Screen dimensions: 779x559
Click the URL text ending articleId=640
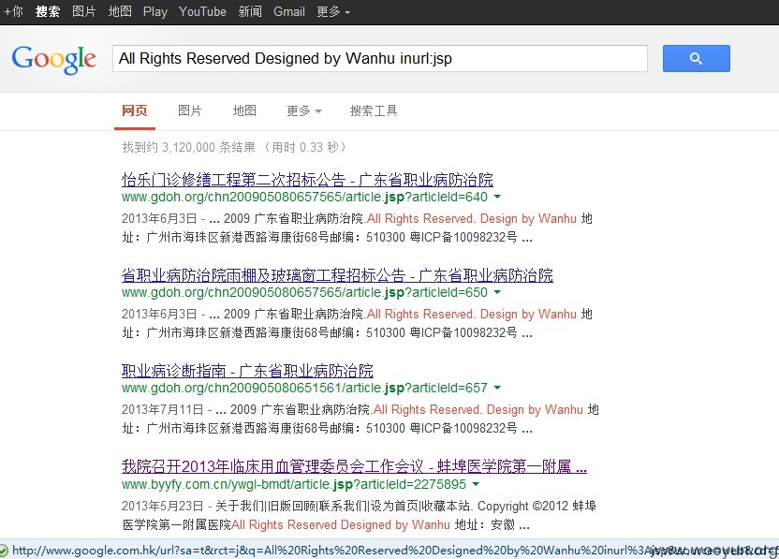click(x=304, y=197)
